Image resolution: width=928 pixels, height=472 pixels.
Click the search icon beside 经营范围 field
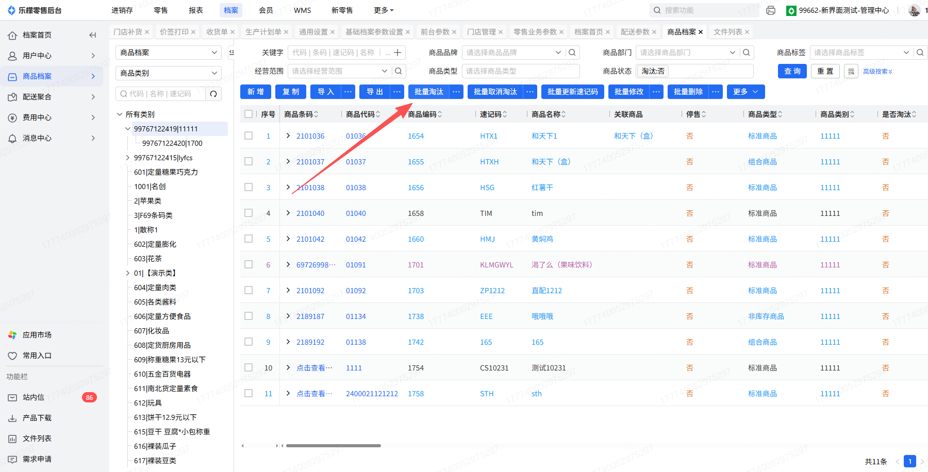click(x=398, y=71)
